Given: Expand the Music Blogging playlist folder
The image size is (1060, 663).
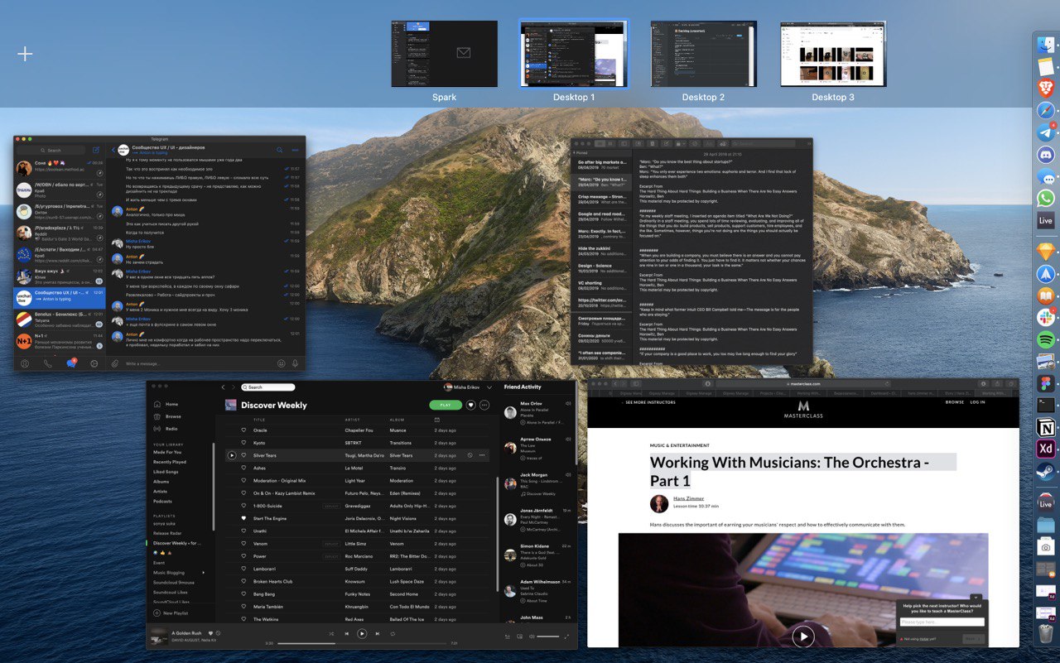Looking at the screenshot, I should point(204,573).
